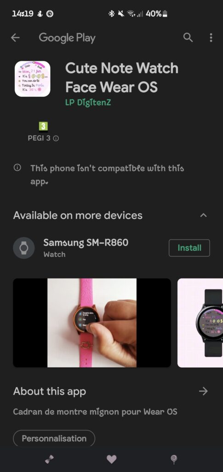Open the three-dot overflow menu
The image size is (223, 472).
coord(211,38)
